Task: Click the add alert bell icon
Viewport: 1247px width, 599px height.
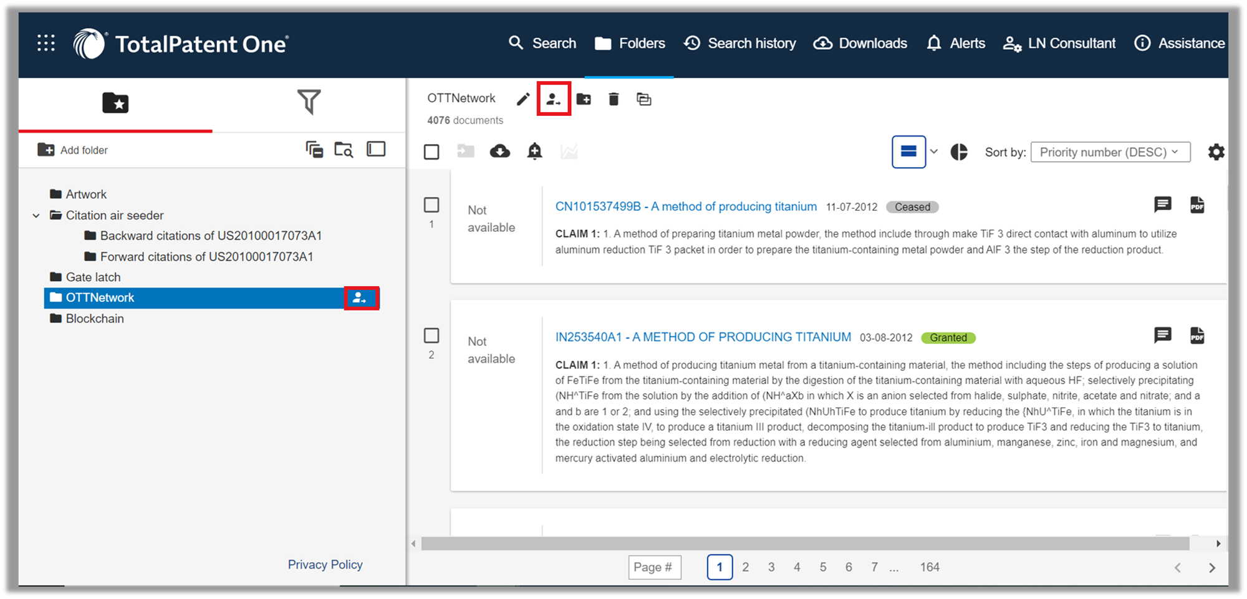Action: [x=534, y=151]
